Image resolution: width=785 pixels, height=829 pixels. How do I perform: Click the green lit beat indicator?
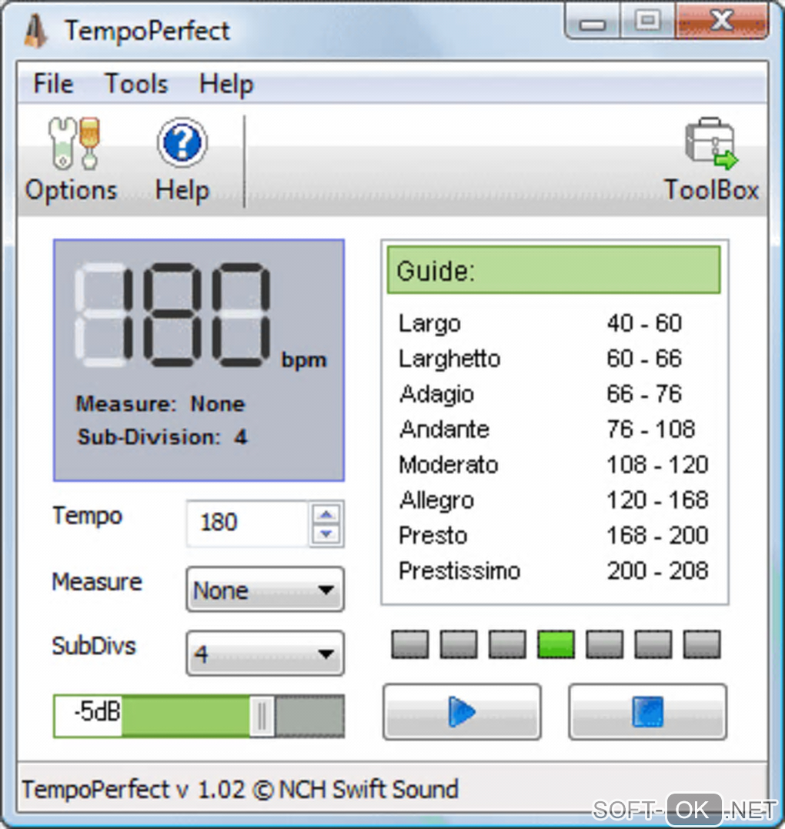[x=556, y=644]
